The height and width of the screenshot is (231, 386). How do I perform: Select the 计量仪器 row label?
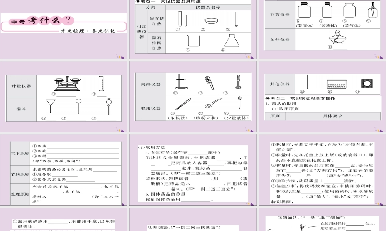(21, 86)
